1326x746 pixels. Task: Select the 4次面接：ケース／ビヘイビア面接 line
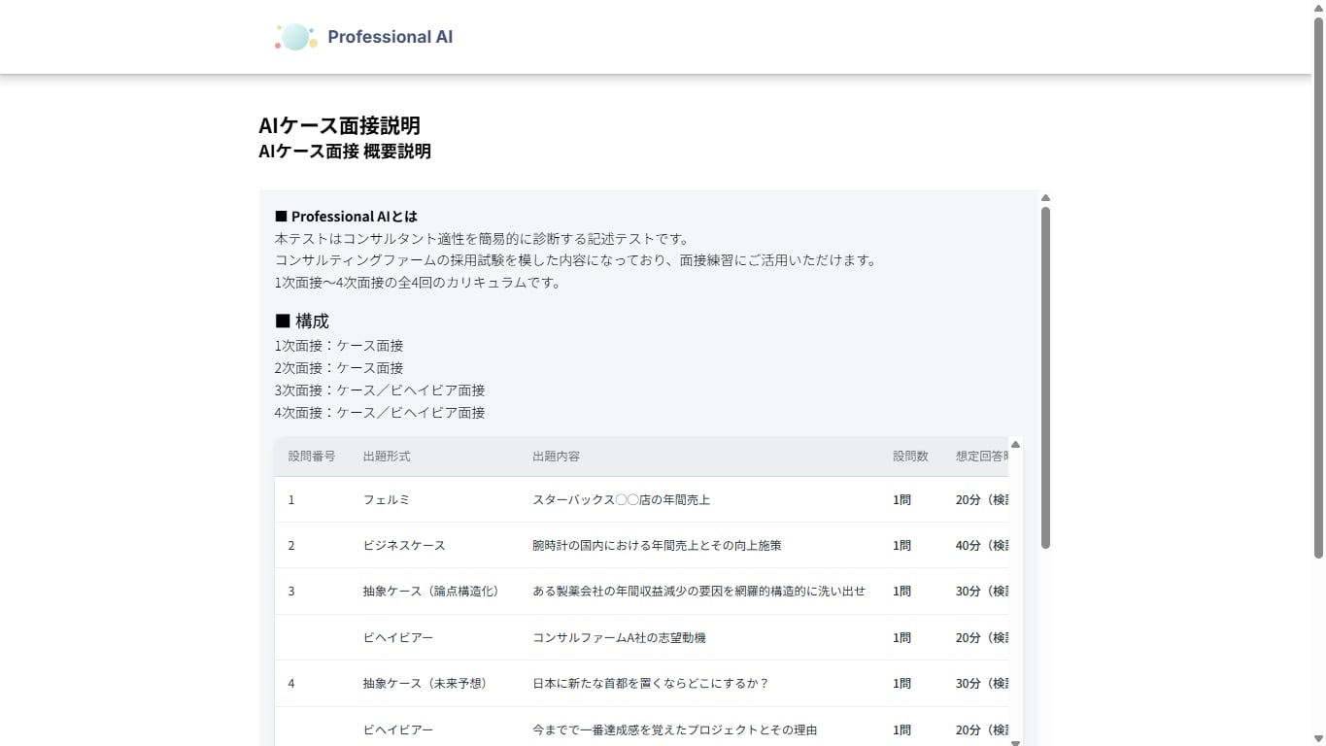pyautogui.click(x=380, y=413)
